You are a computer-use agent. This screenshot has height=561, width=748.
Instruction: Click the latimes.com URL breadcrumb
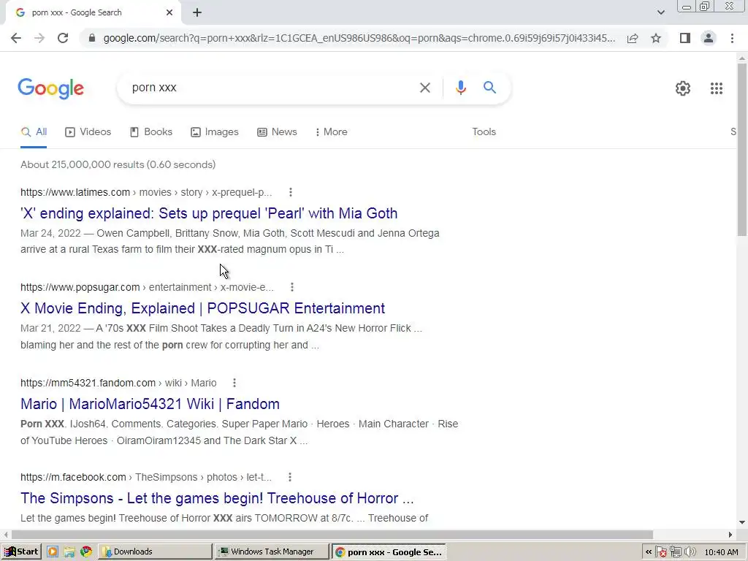coord(146,192)
